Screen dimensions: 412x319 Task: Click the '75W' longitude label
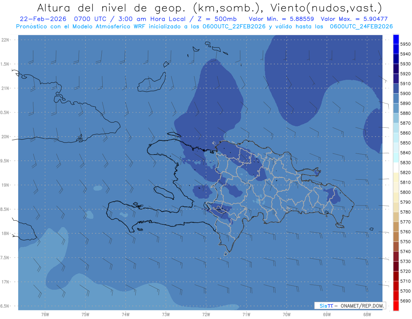(x=85, y=315)
